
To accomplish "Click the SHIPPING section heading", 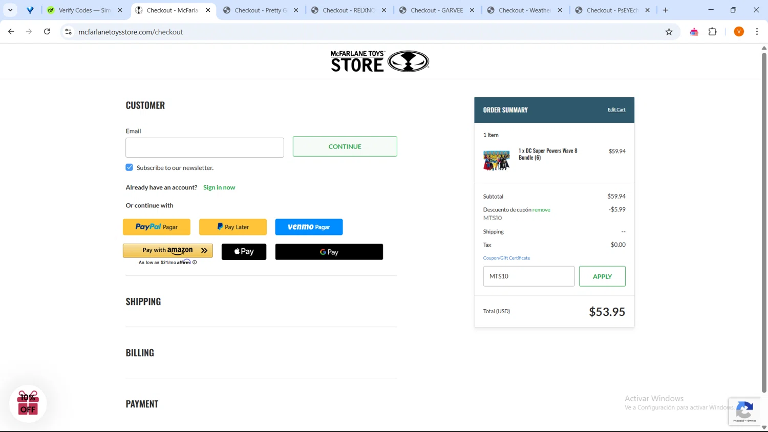I will point(143,301).
